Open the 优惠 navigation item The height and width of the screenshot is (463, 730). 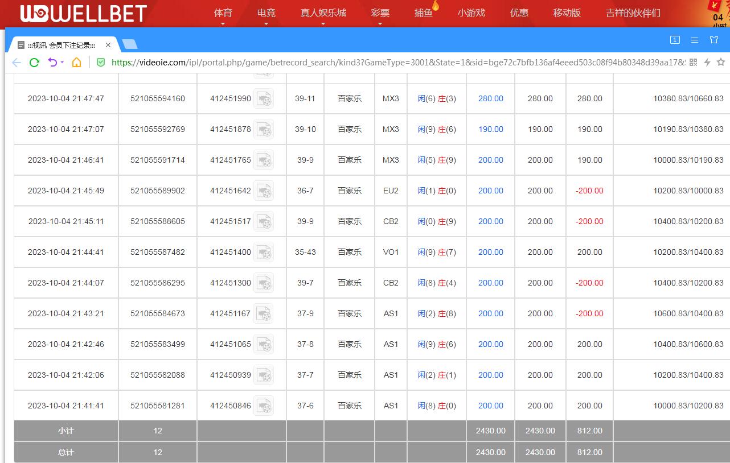click(519, 13)
